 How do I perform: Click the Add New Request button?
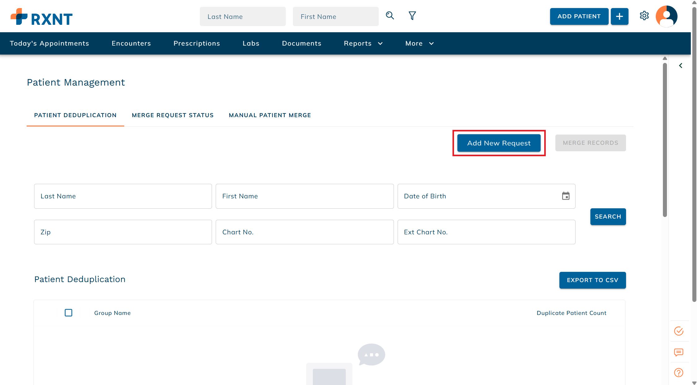(499, 143)
